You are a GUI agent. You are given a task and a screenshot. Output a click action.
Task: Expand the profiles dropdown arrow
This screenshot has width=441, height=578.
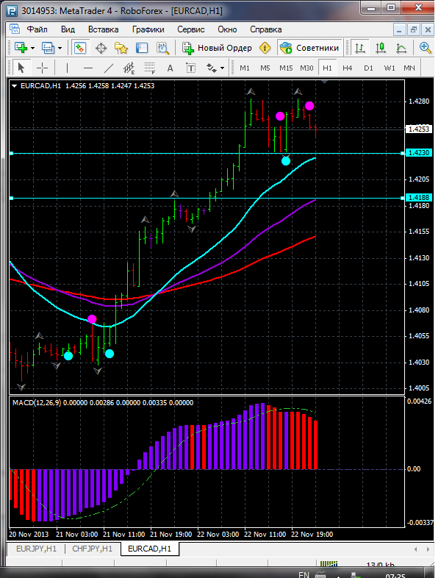[x=60, y=48]
